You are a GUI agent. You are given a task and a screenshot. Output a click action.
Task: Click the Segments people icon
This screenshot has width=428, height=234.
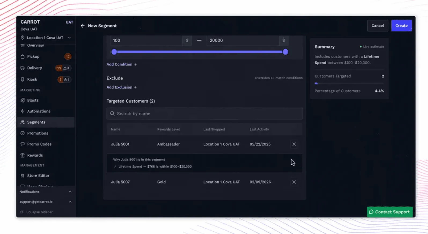tap(23, 122)
